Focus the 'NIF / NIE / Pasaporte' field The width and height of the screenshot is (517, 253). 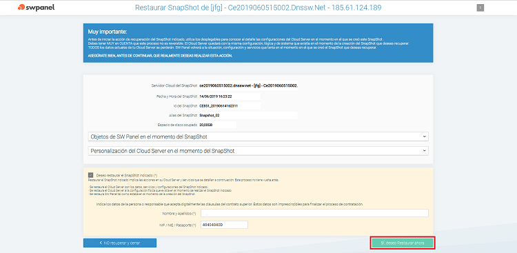point(224,225)
